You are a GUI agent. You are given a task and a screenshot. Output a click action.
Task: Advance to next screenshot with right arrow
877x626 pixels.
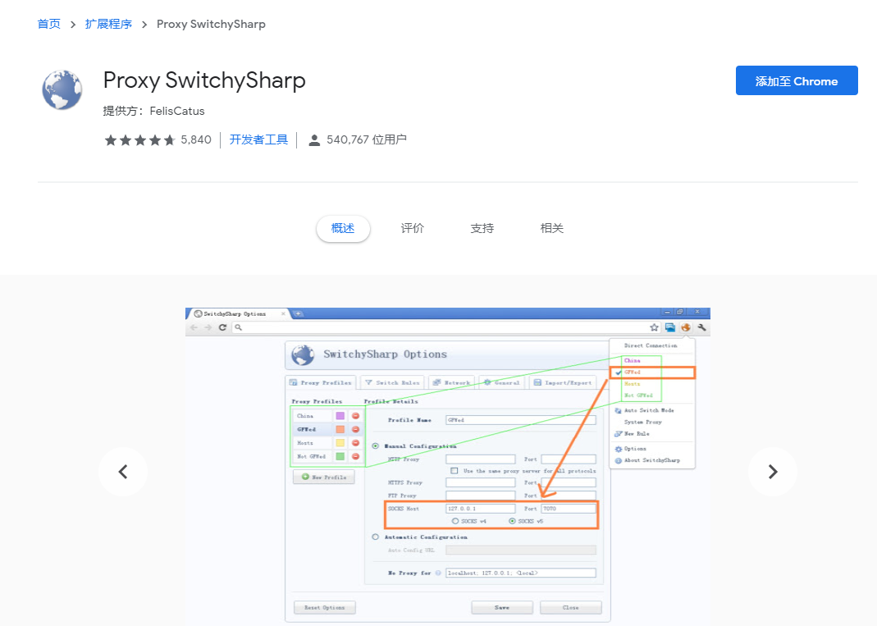pyautogui.click(x=772, y=472)
